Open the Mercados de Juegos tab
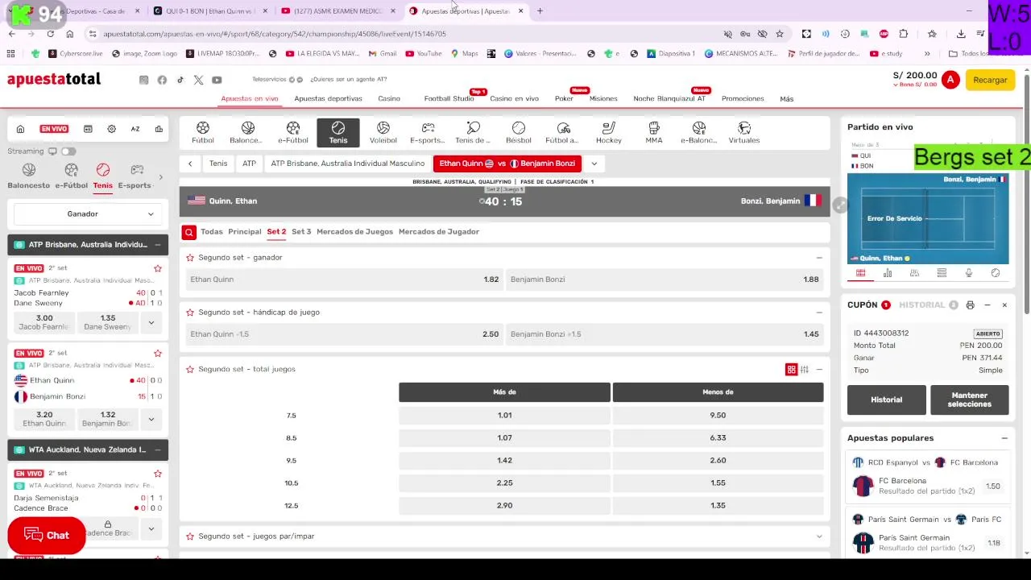The height and width of the screenshot is (580, 1031). click(x=355, y=232)
